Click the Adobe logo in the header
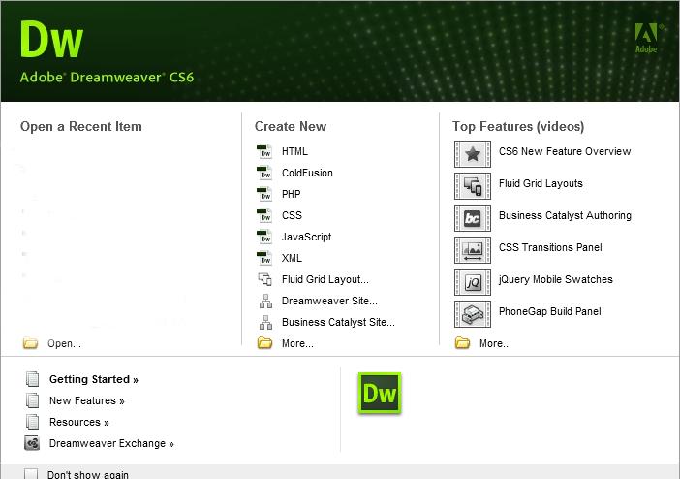This screenshot has height=479, width=680. (x=648, y=38)
